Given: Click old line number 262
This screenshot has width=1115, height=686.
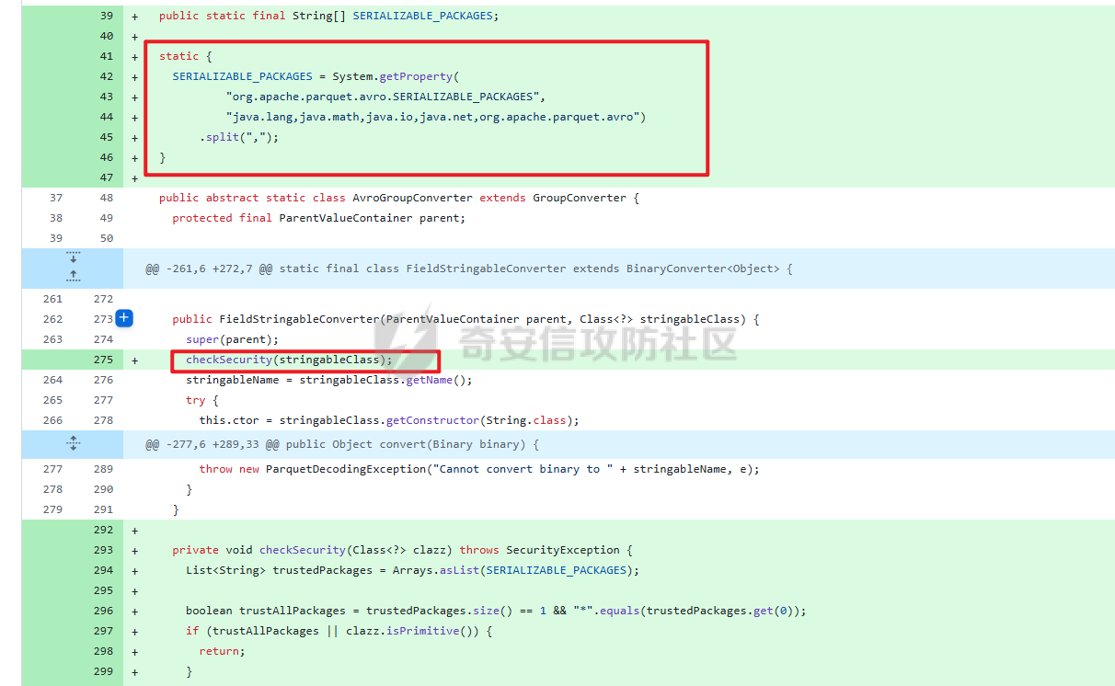Looking at the screenshot, I should [53, 319].
